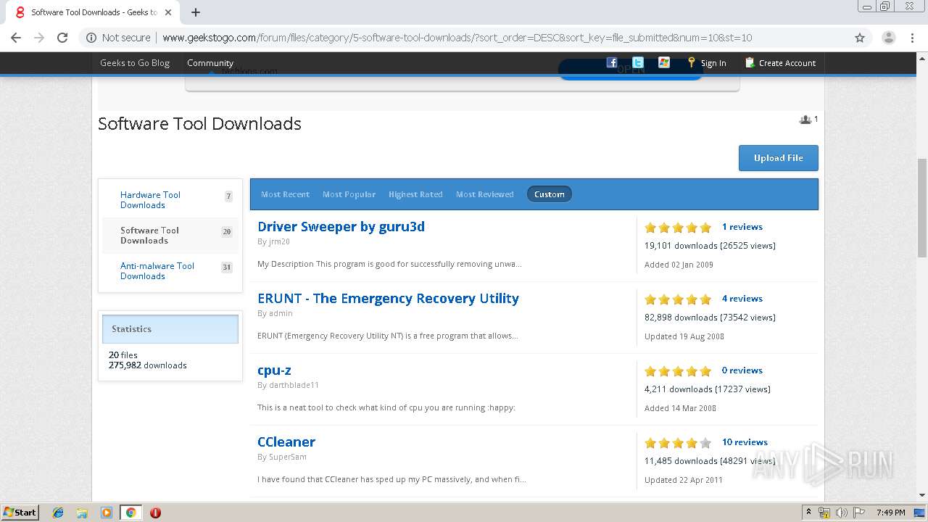Screen dimensions: 928x522
Task: Open a new tab with the plus icon
Action: 196,12
